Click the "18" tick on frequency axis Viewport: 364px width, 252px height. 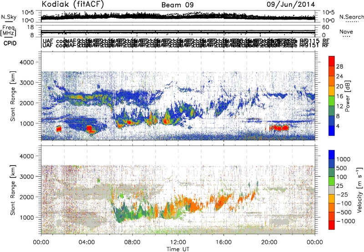(x=30, y=27)
